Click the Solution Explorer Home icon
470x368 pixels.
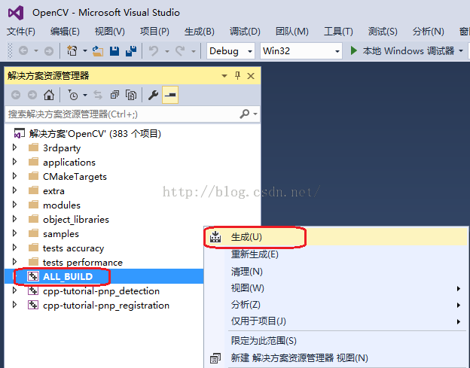coord(49,95)
